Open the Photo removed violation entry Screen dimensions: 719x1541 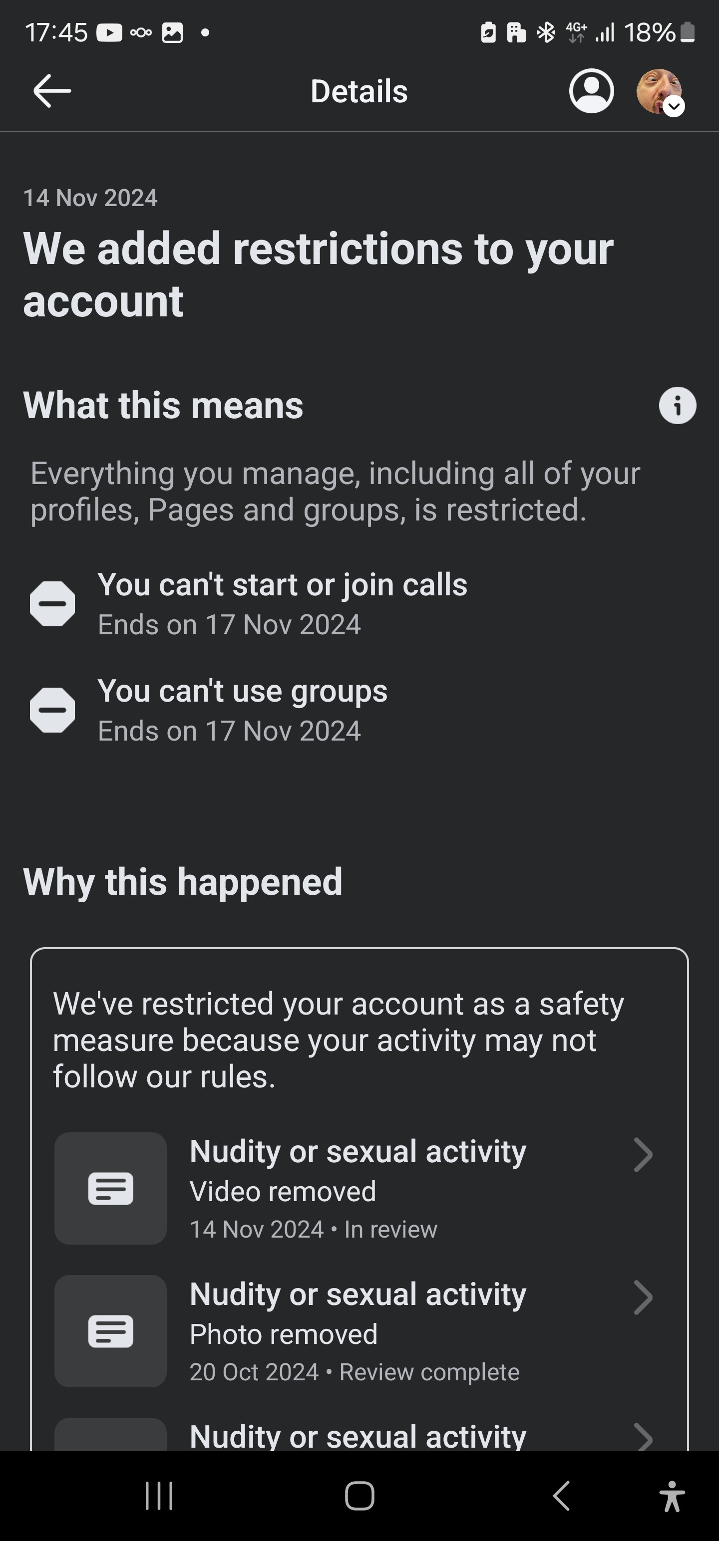click(x=359, y=1331)
